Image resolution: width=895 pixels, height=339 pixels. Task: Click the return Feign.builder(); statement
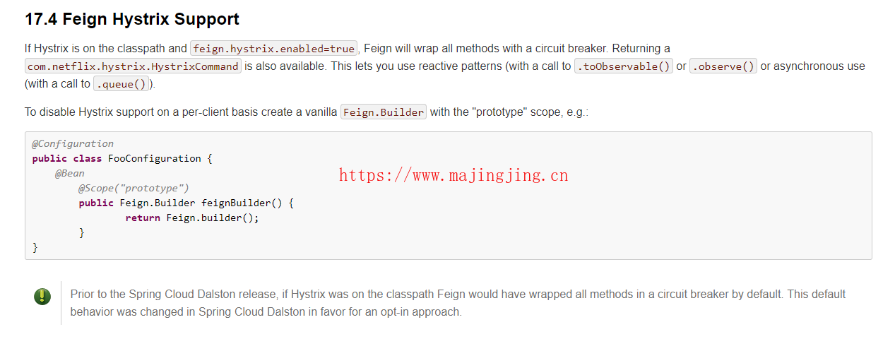point(192,218)
